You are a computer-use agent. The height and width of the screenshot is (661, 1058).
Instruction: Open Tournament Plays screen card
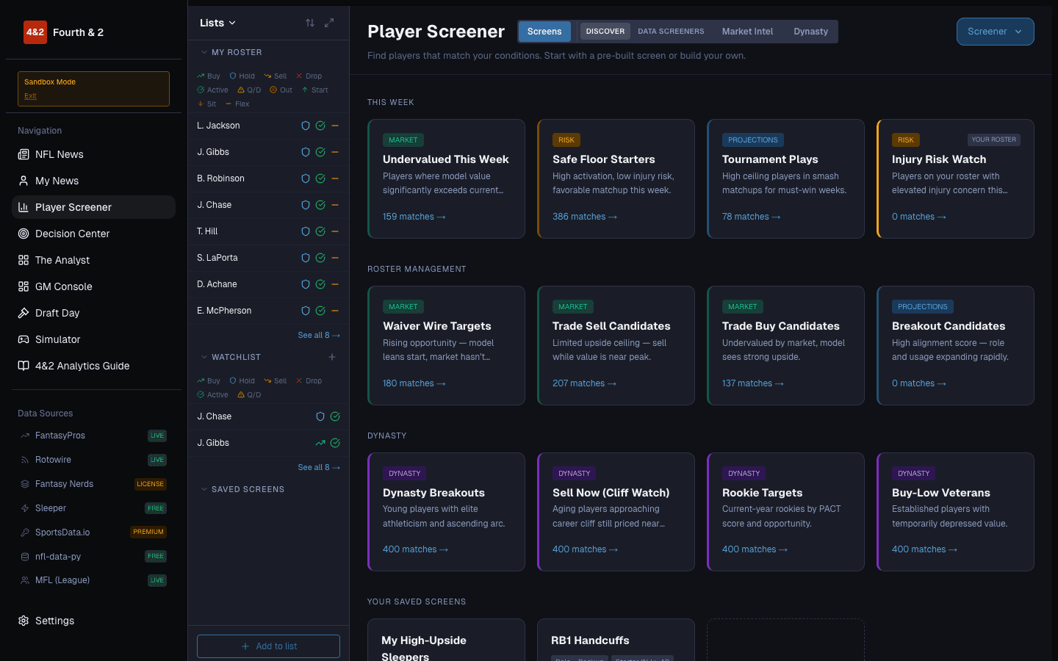[785, 178]
